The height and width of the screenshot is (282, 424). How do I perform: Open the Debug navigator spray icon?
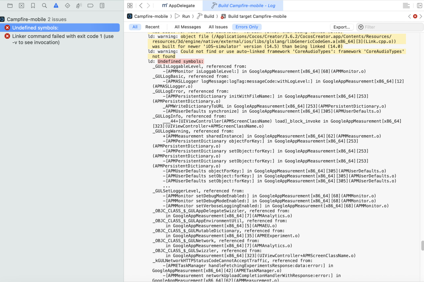(x=79, y=5)
